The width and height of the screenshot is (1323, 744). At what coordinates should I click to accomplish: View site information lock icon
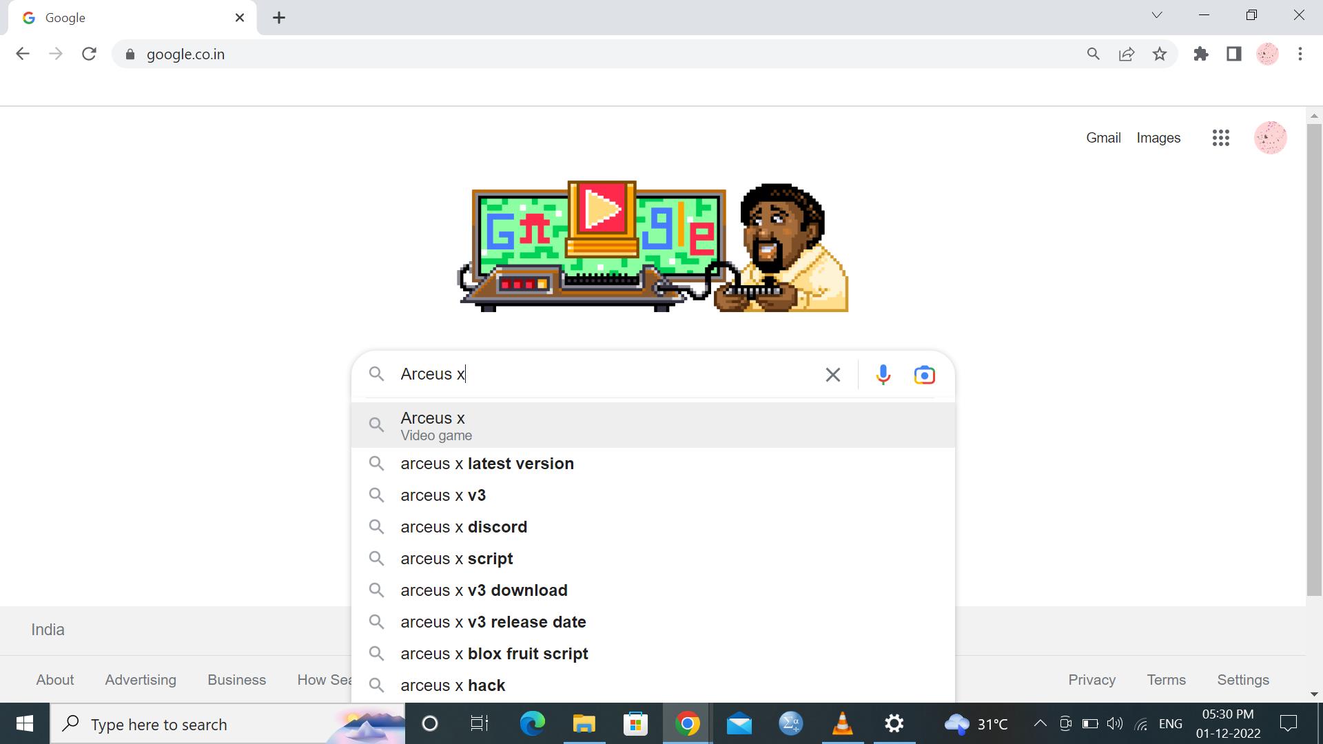[x=130, y=54]
